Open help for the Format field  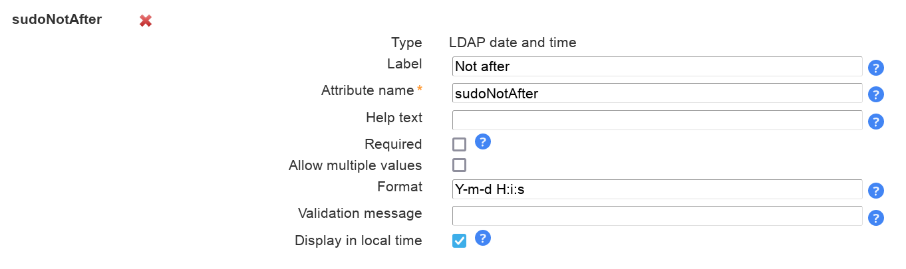pos(876,191)
